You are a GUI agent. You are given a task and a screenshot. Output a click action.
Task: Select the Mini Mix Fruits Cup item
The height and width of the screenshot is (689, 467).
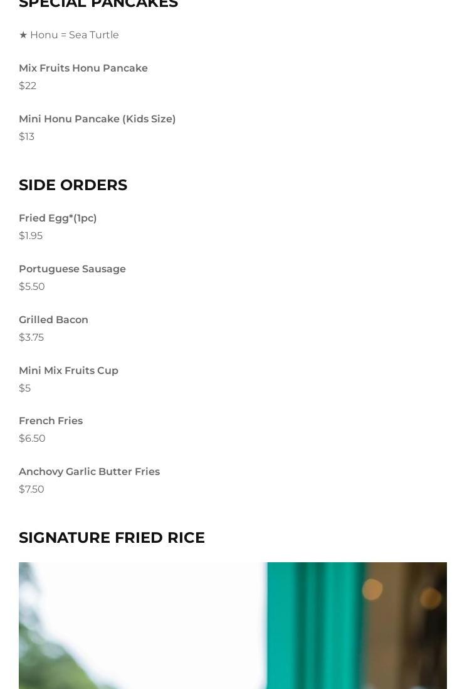tap(68, 371)
